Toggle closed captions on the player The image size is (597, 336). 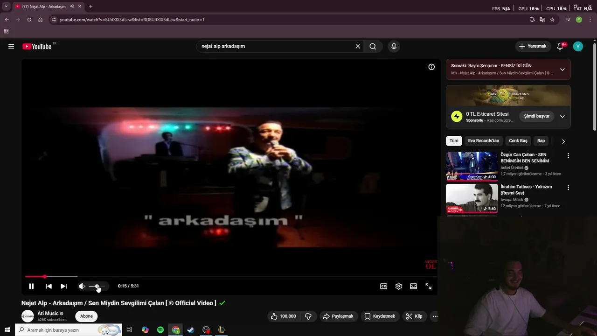[x=383, y=286]
